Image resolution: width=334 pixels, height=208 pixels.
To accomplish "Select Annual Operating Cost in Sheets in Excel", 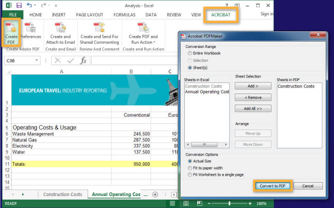I will tap(207, 92).
